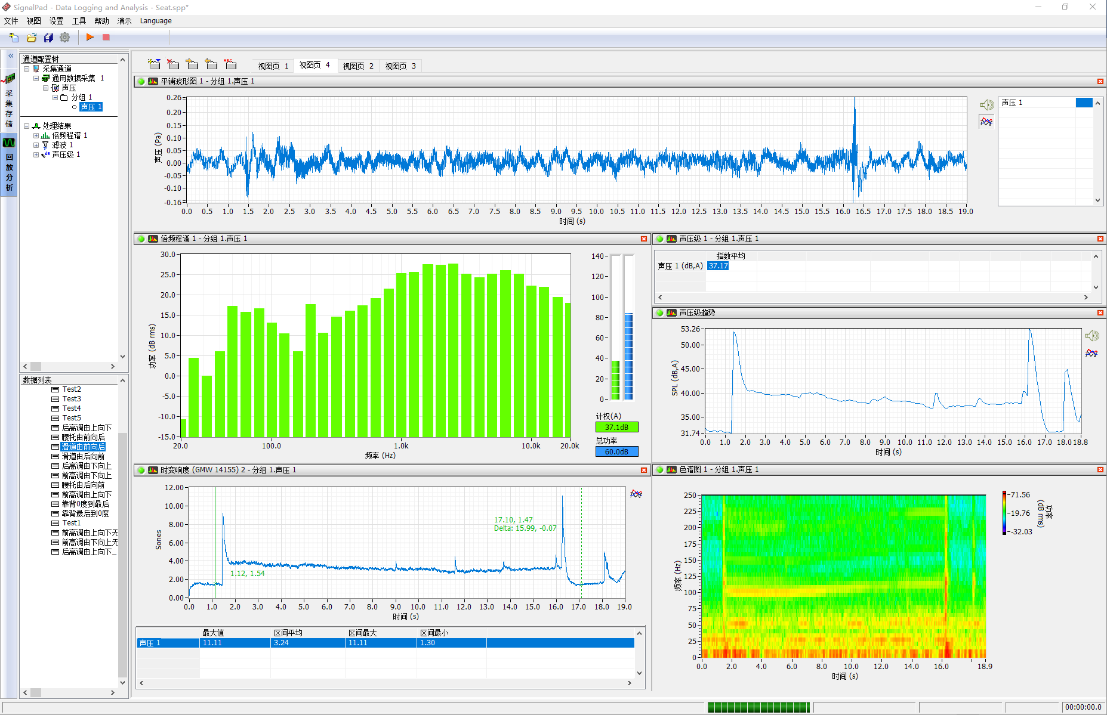
Task: Start playback with the orange play button
Action: [90, 37]
